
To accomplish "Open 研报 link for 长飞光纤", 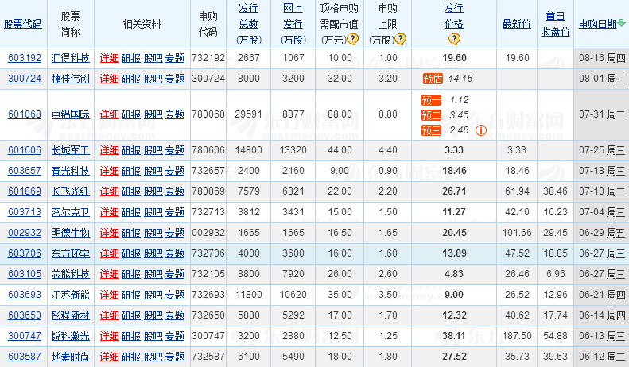I will [x=131, y=191].
